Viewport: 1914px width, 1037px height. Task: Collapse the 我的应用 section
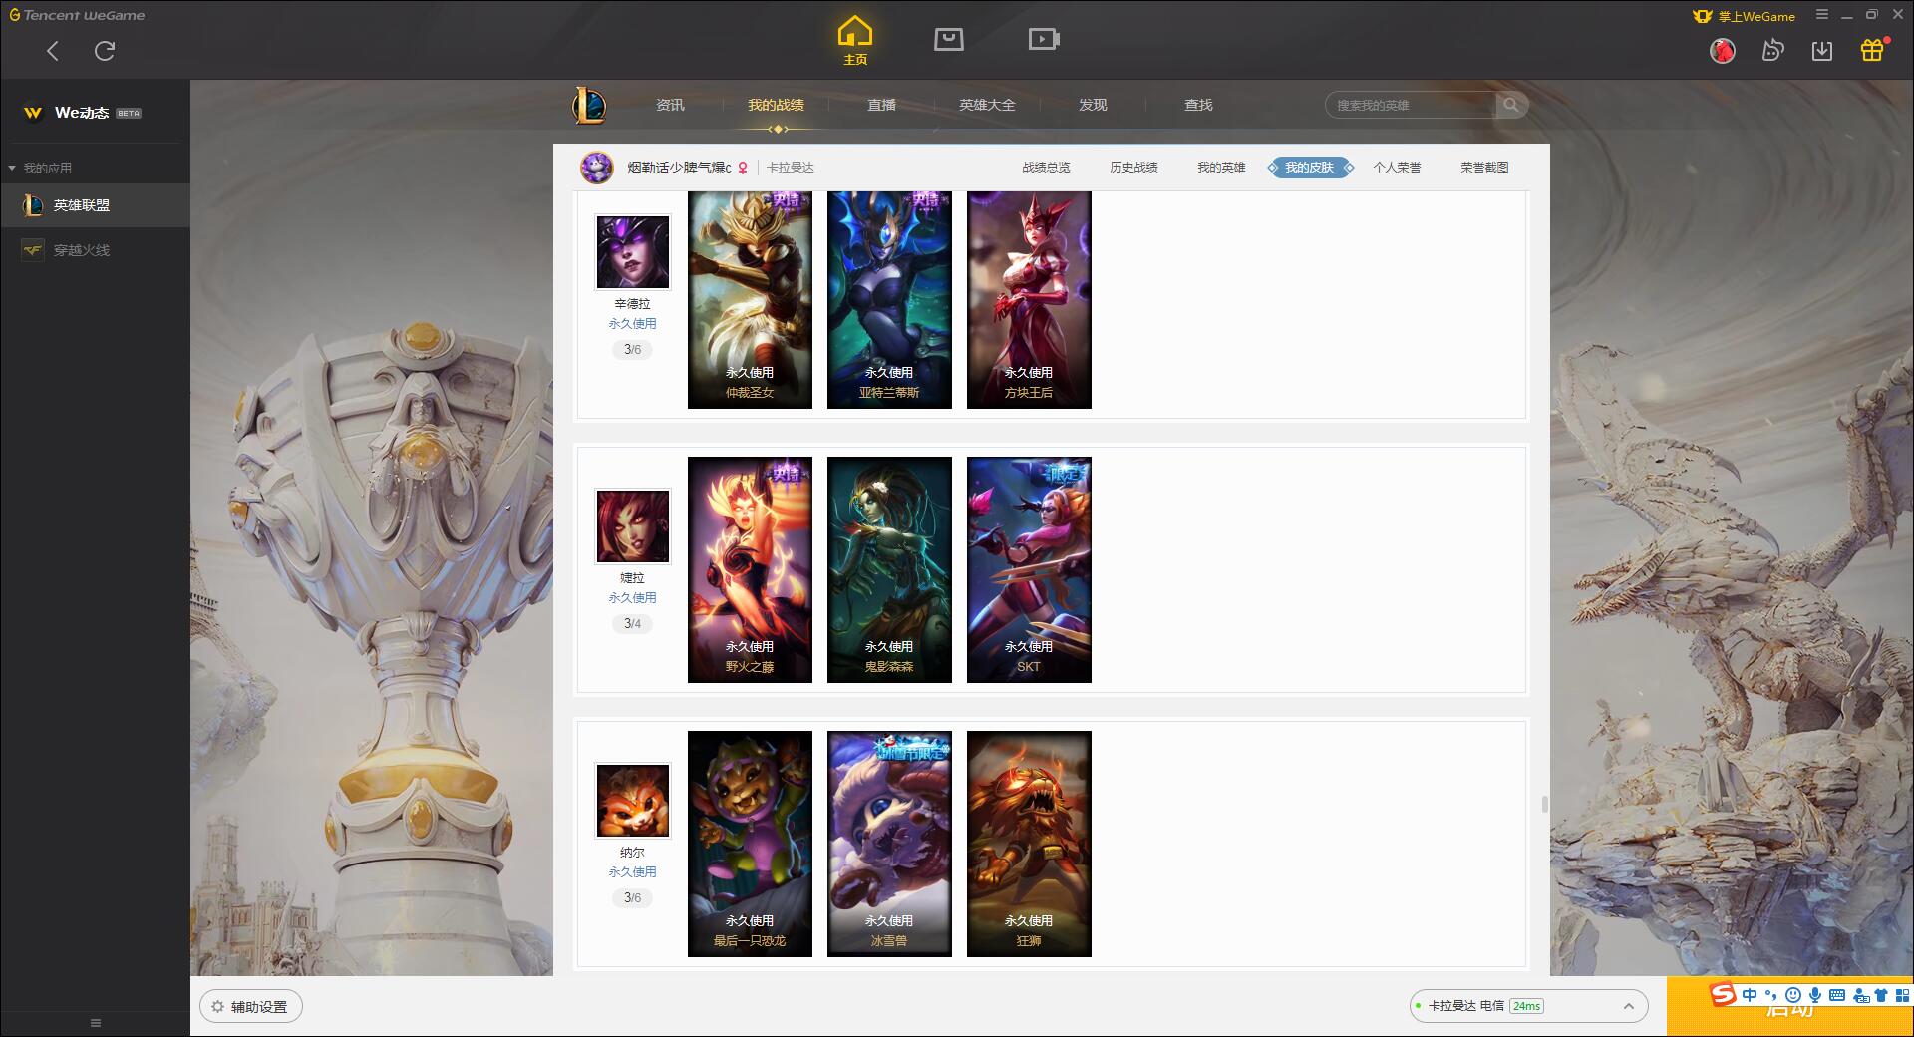pyautogui.click(x=40, y=168)
